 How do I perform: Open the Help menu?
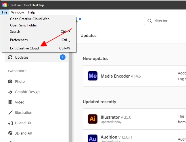[31, 12]
